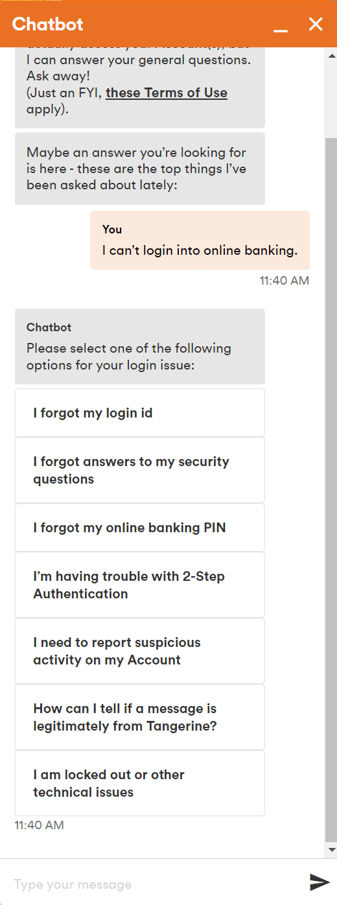Click the Chatbot header title
This screenshot has height=905, width=337.
tap(47, 24)
